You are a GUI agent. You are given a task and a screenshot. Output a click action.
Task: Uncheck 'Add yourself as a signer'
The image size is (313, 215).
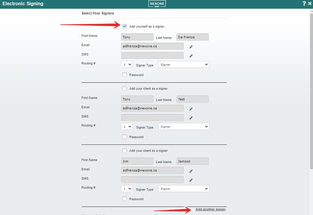tap(125, 27)
